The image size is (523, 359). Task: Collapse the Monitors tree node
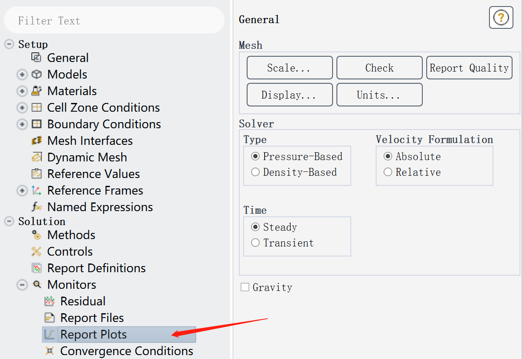click(22, 285)
